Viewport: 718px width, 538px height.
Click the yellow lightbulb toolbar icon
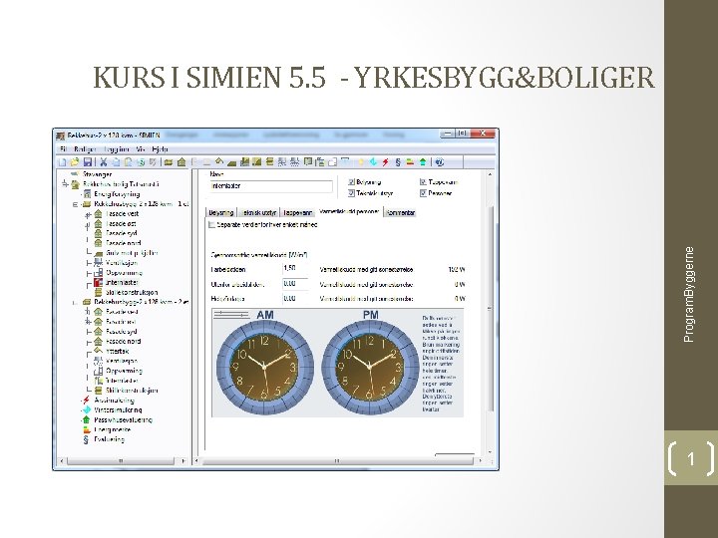coord(361,162)
